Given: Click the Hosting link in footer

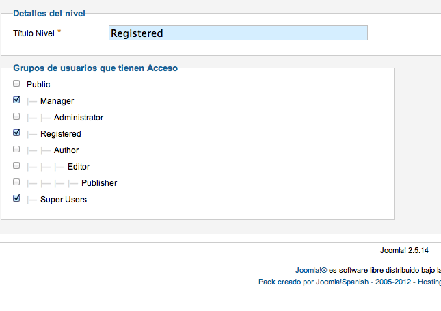Looking at the screenshot, I should (x=429, y=282).
